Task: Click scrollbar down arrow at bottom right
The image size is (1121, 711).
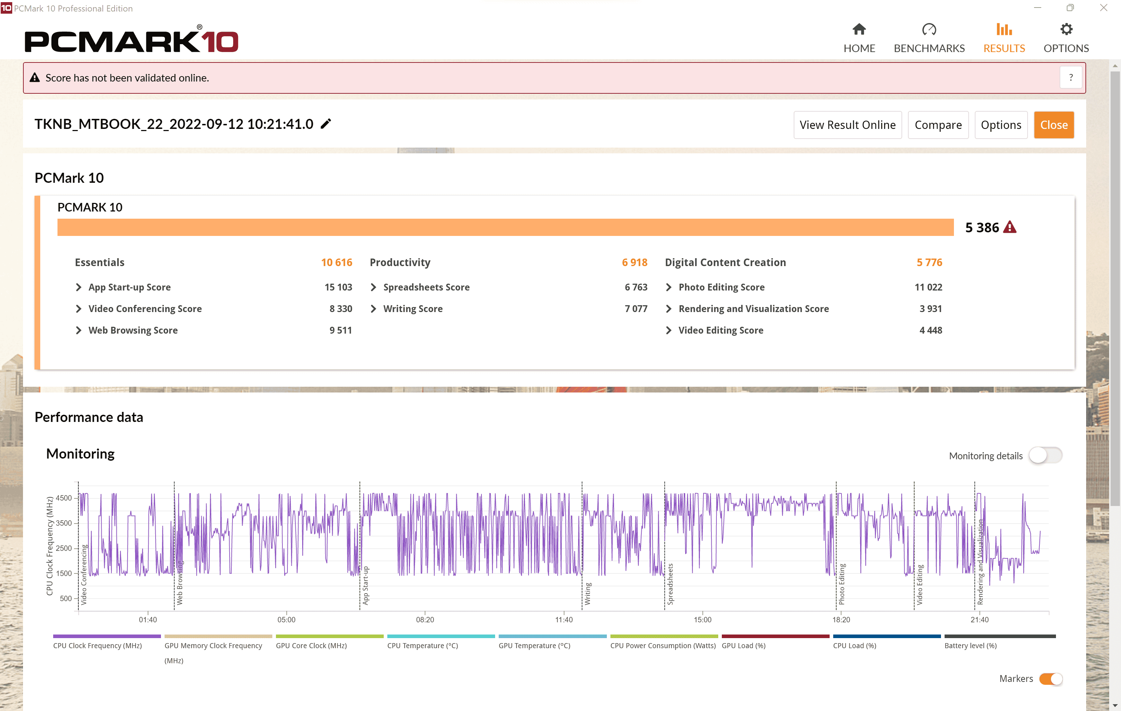Action: click(1115, 706)
